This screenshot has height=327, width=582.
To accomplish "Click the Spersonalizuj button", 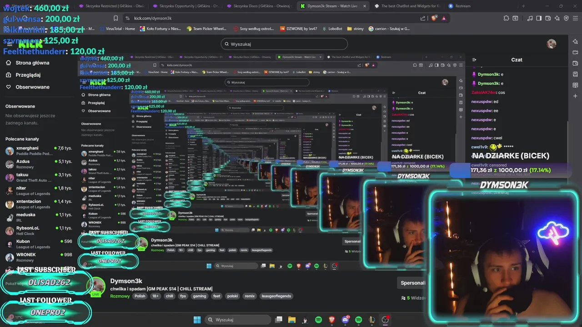I will pos(413,283).
